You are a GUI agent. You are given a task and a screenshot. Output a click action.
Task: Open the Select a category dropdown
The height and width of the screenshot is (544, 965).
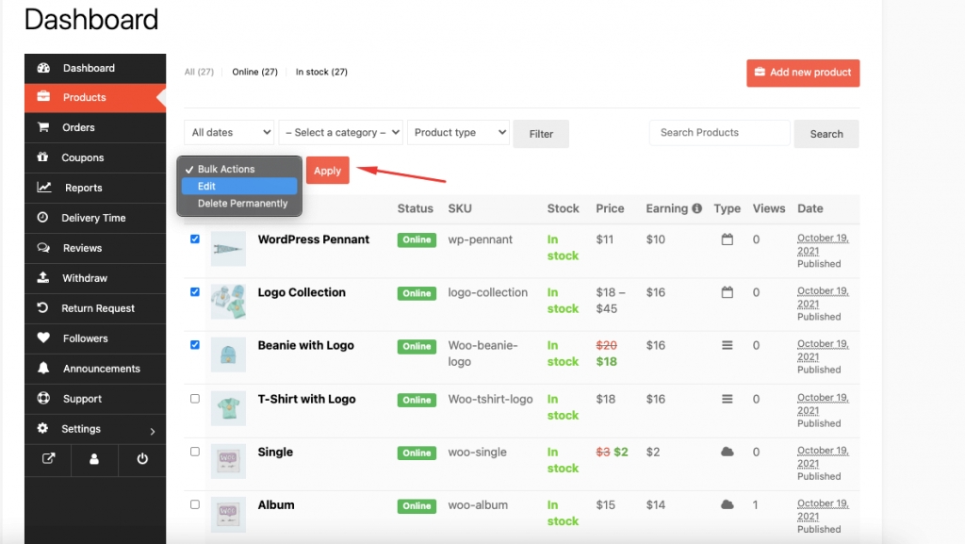pyautogui.click(x=340, y=132)
